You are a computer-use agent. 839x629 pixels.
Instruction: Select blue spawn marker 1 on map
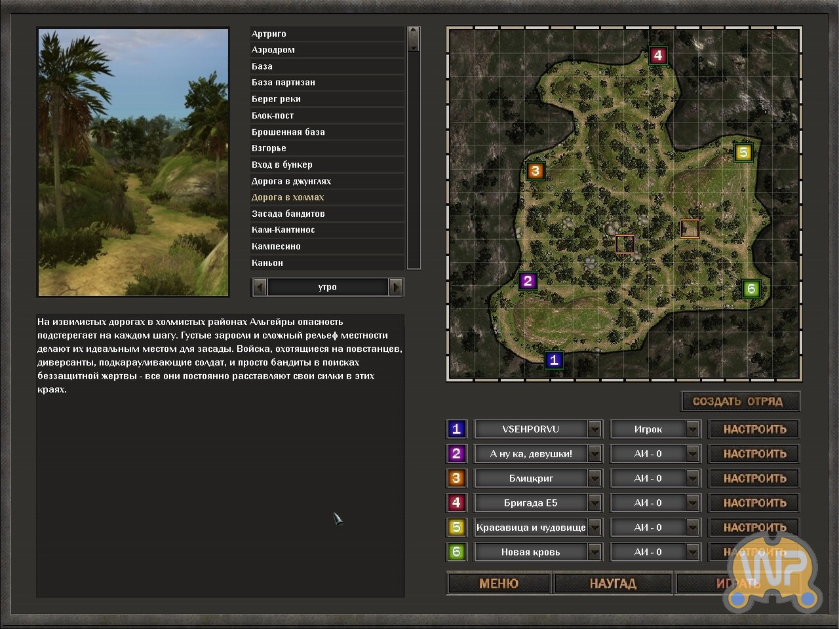554,360
